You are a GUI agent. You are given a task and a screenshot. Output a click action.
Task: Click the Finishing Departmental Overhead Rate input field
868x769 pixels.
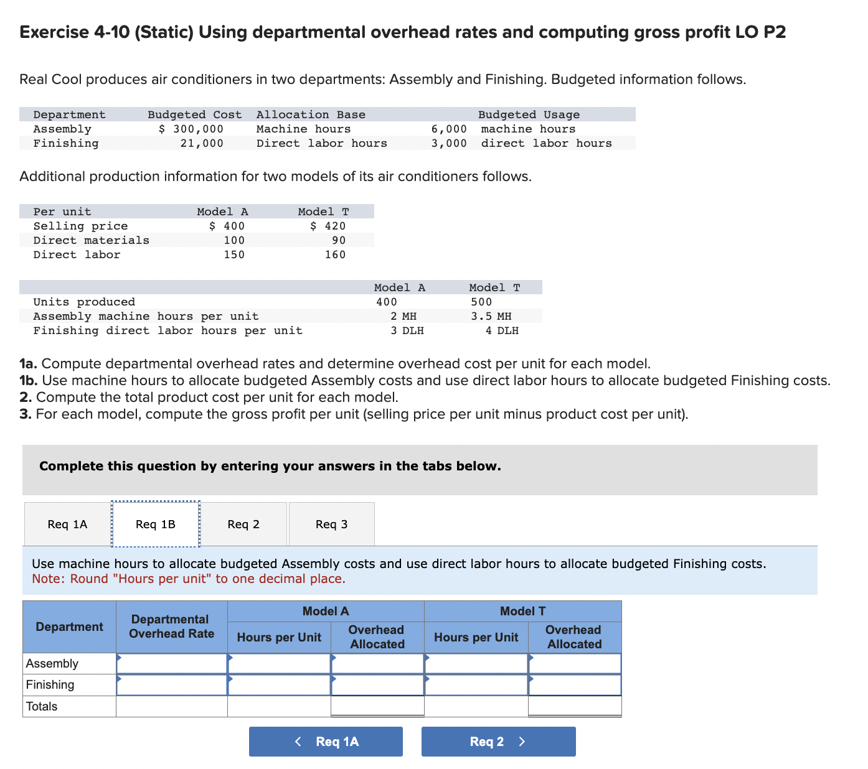pos(171,684)
